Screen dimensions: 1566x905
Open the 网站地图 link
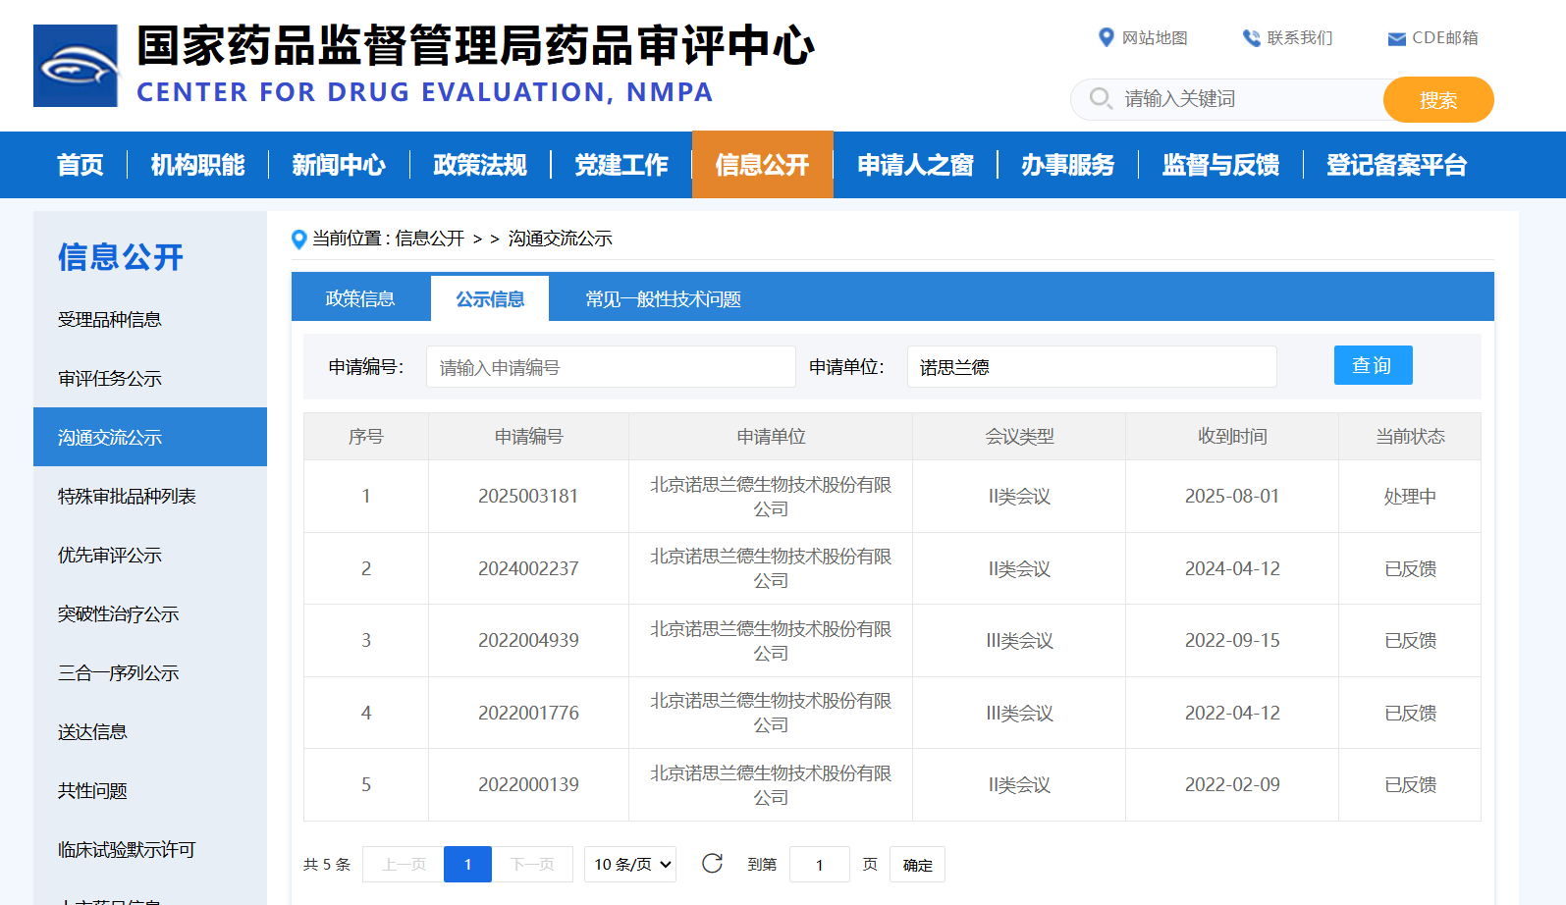tap(1155, 37)
